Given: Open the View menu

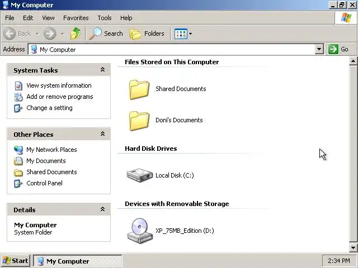Looking at the screenshot, I should [48, 18].
